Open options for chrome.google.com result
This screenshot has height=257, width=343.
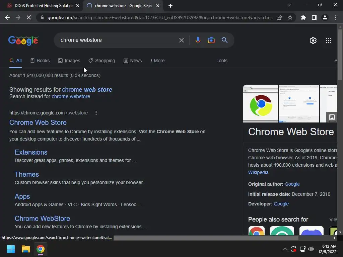point(96,113)
